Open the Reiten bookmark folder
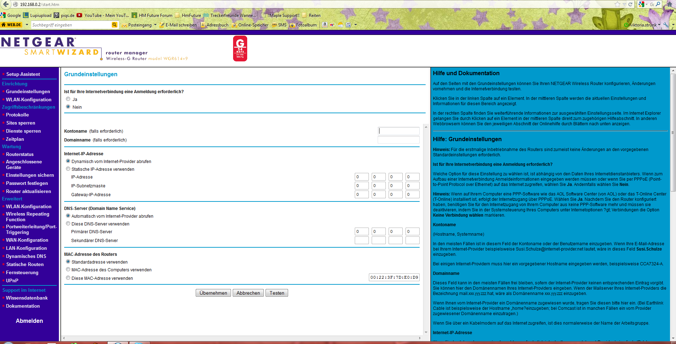 pyautogui.click(x=311, y=15)
